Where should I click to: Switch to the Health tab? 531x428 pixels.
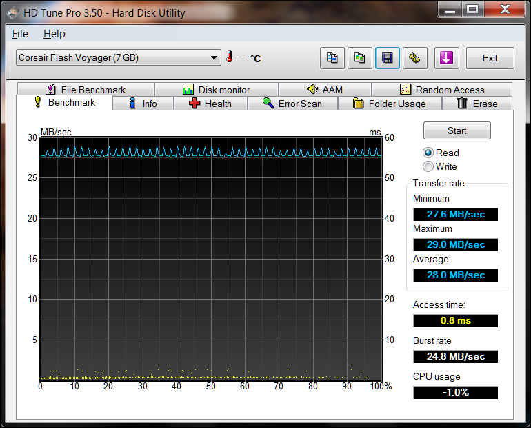[210, 104]
